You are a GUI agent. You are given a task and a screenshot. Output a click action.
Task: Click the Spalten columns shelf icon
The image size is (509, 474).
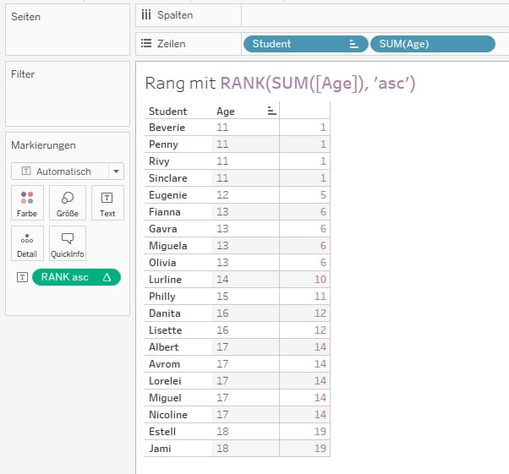[x=145, y=15]
